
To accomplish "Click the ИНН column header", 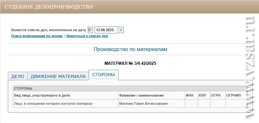I will coord(191,95).
